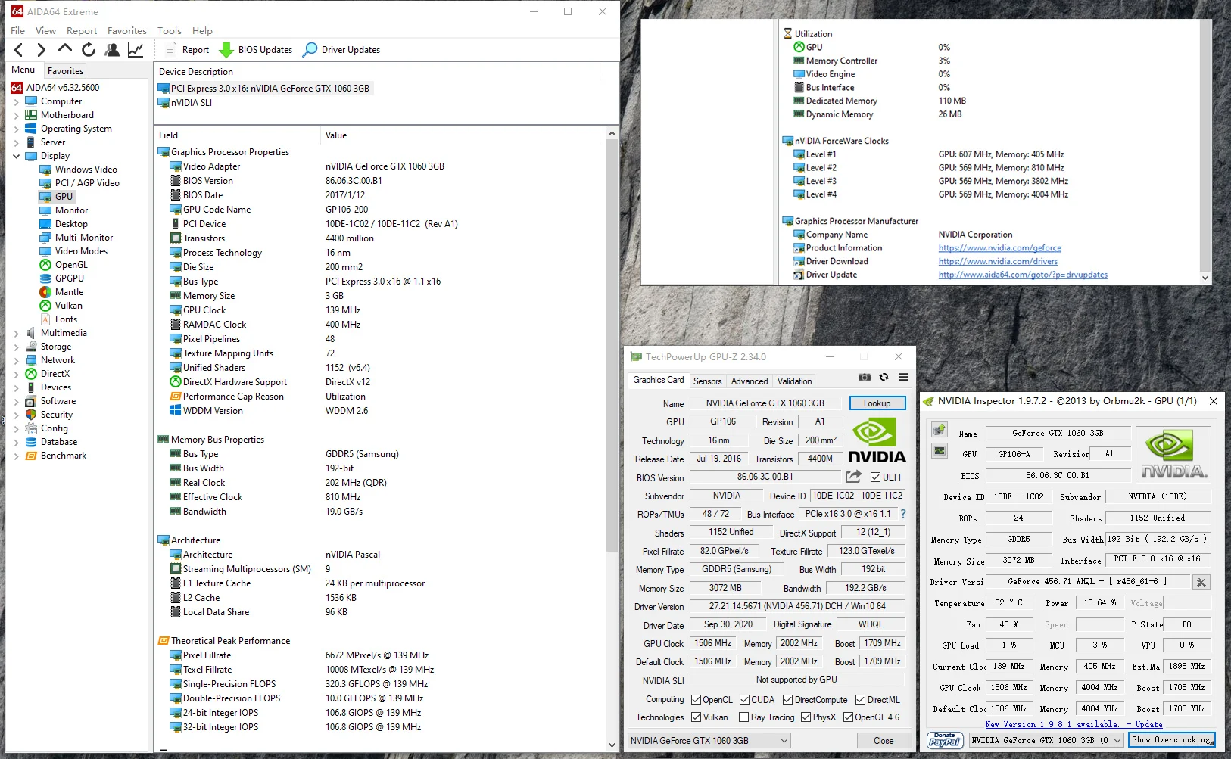
Task: Switch to Validation tab in GPU-Z
Action: [794, 381]
